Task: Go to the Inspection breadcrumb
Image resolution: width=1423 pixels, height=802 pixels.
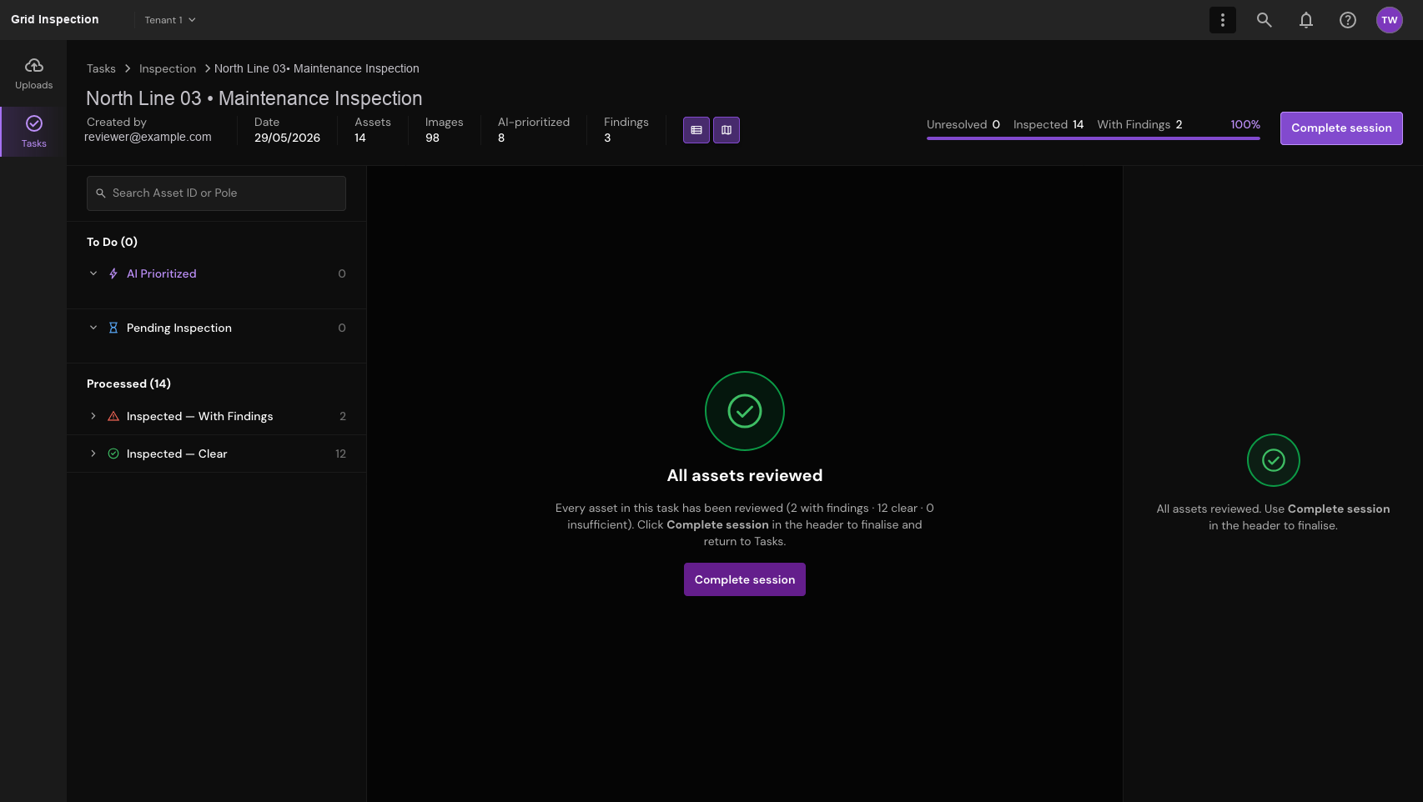Action: 168,68
